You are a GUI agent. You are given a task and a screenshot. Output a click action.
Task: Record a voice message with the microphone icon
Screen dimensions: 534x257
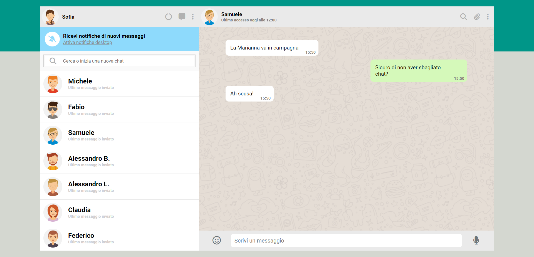tap(476, 240)
